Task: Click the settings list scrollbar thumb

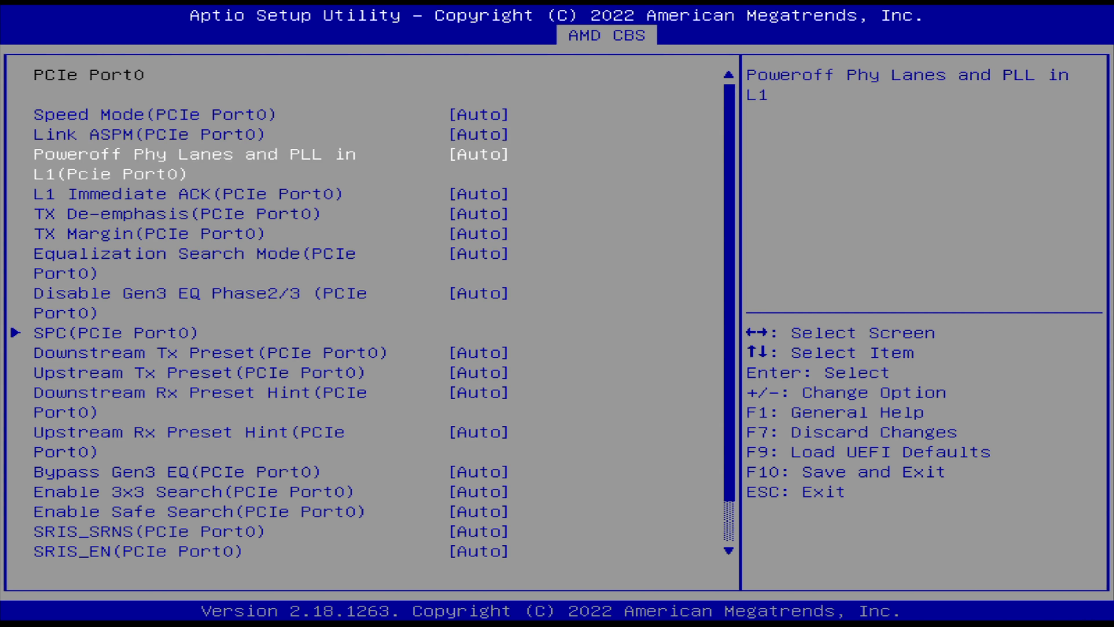Action: [729, 293]
